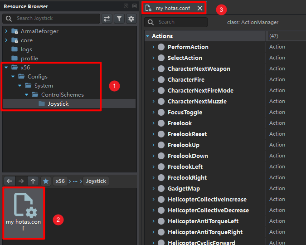
Task: Collapse the Actions group
Action: tap(148, 36)
